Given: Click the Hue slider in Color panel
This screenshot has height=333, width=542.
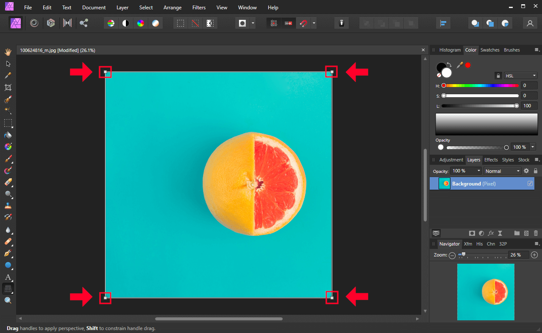Looking at the screenshot, I should [x=480, y=85].
